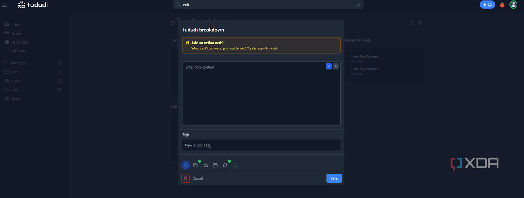Switch to note preview eye button
The image size is (524, 198).
point(335,66)
